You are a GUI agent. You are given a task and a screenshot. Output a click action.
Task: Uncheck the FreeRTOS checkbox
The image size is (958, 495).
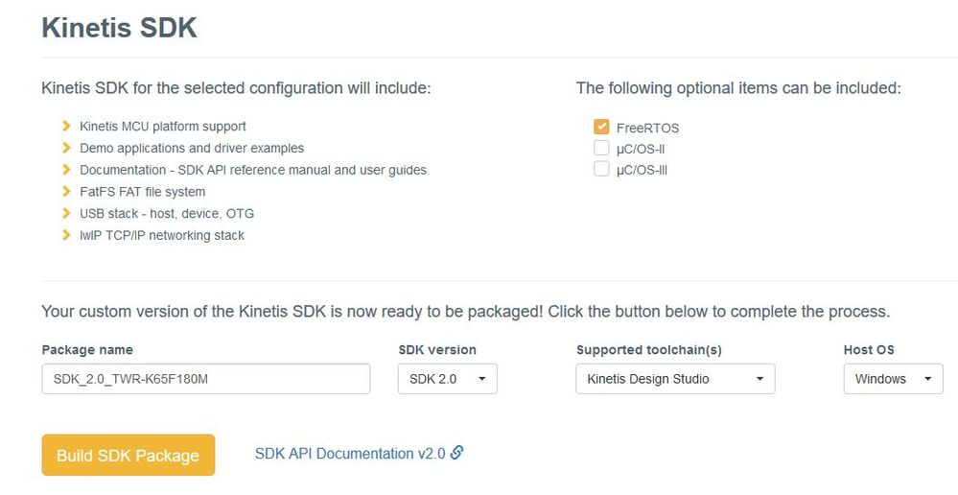pyautogui.click(x=601, y=127)
